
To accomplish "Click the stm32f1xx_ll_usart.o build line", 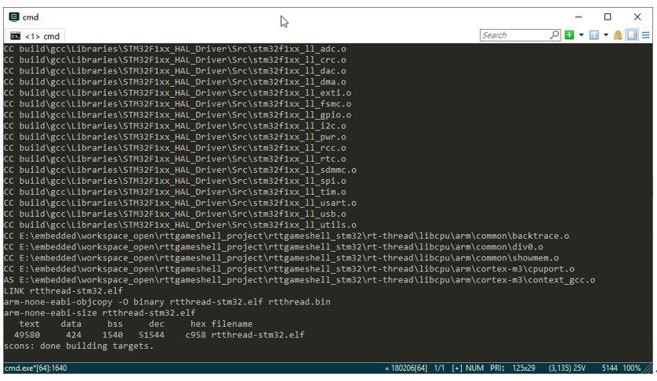I will pos(180,203).
